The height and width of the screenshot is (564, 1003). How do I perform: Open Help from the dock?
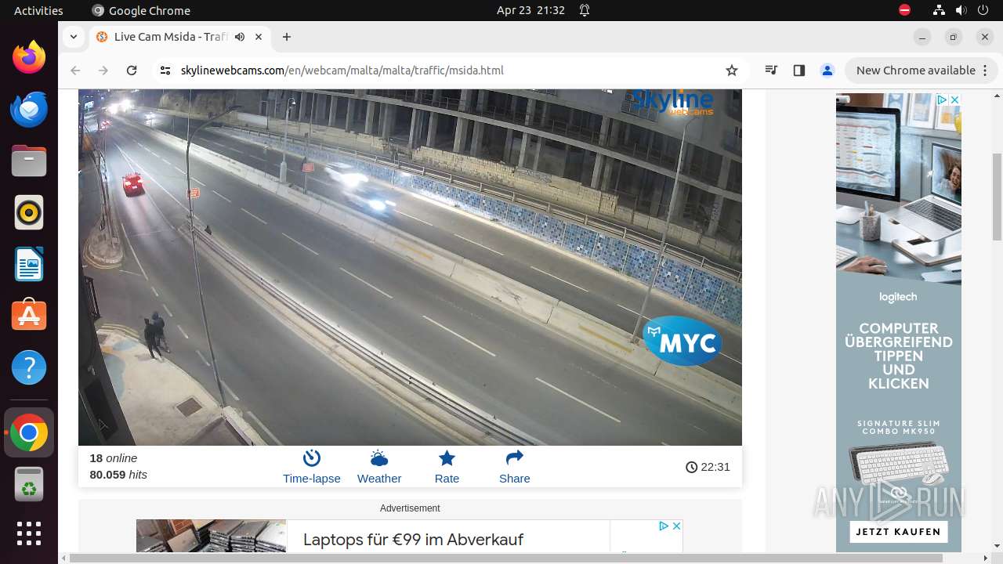29,367
